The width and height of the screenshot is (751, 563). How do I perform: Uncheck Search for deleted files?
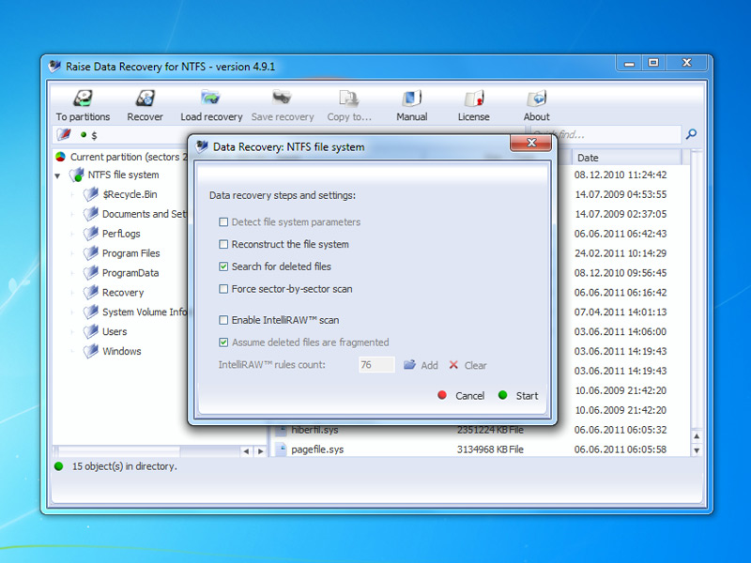(223, 266)
